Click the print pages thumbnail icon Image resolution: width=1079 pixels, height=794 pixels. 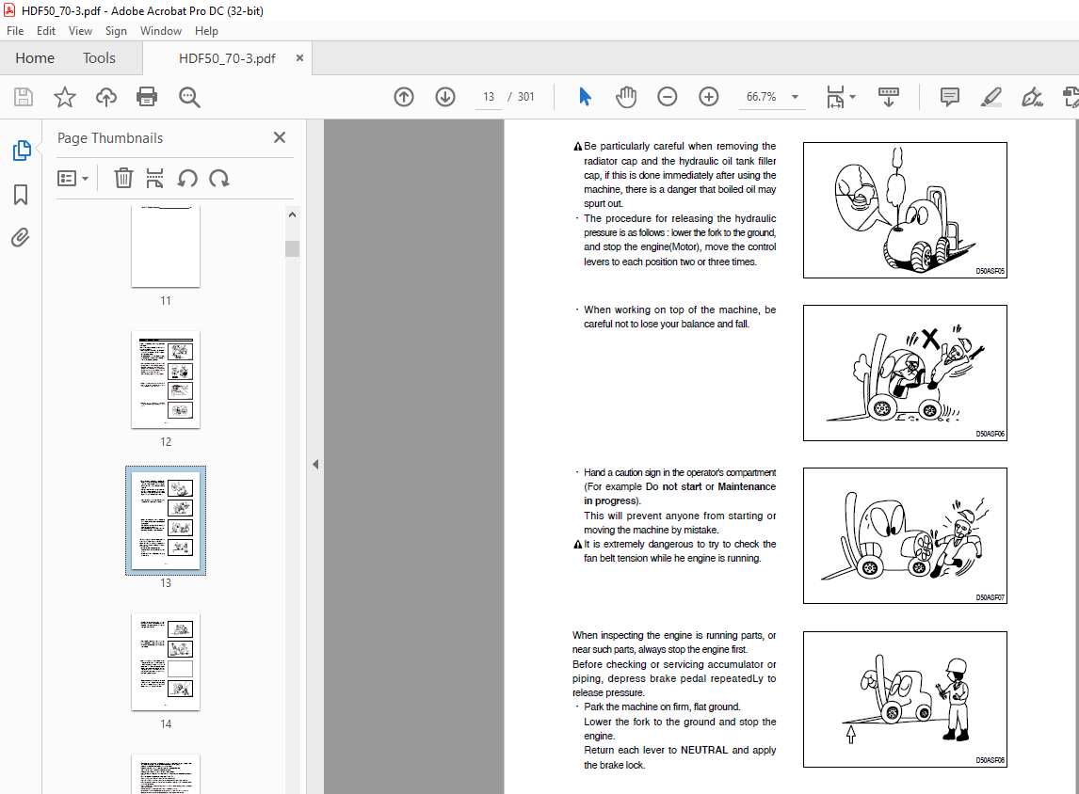(x=154, y=178)
